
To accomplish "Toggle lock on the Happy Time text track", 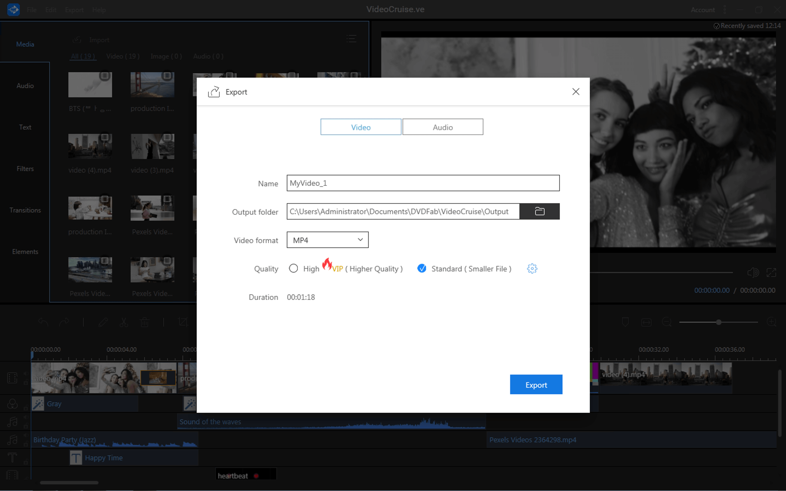I will (x=26, y=462).
